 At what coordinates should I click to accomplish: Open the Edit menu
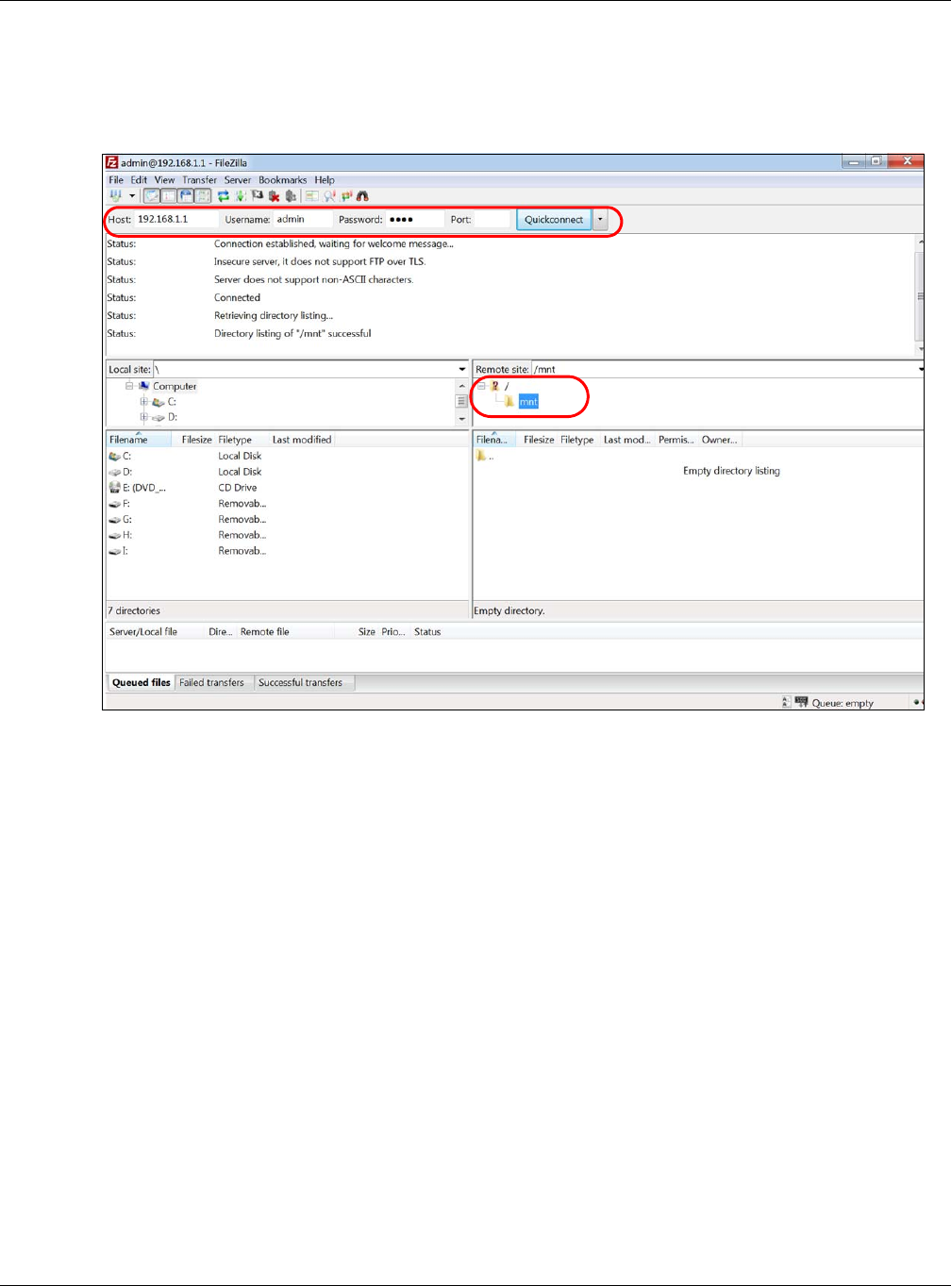[x=139, y=179]
